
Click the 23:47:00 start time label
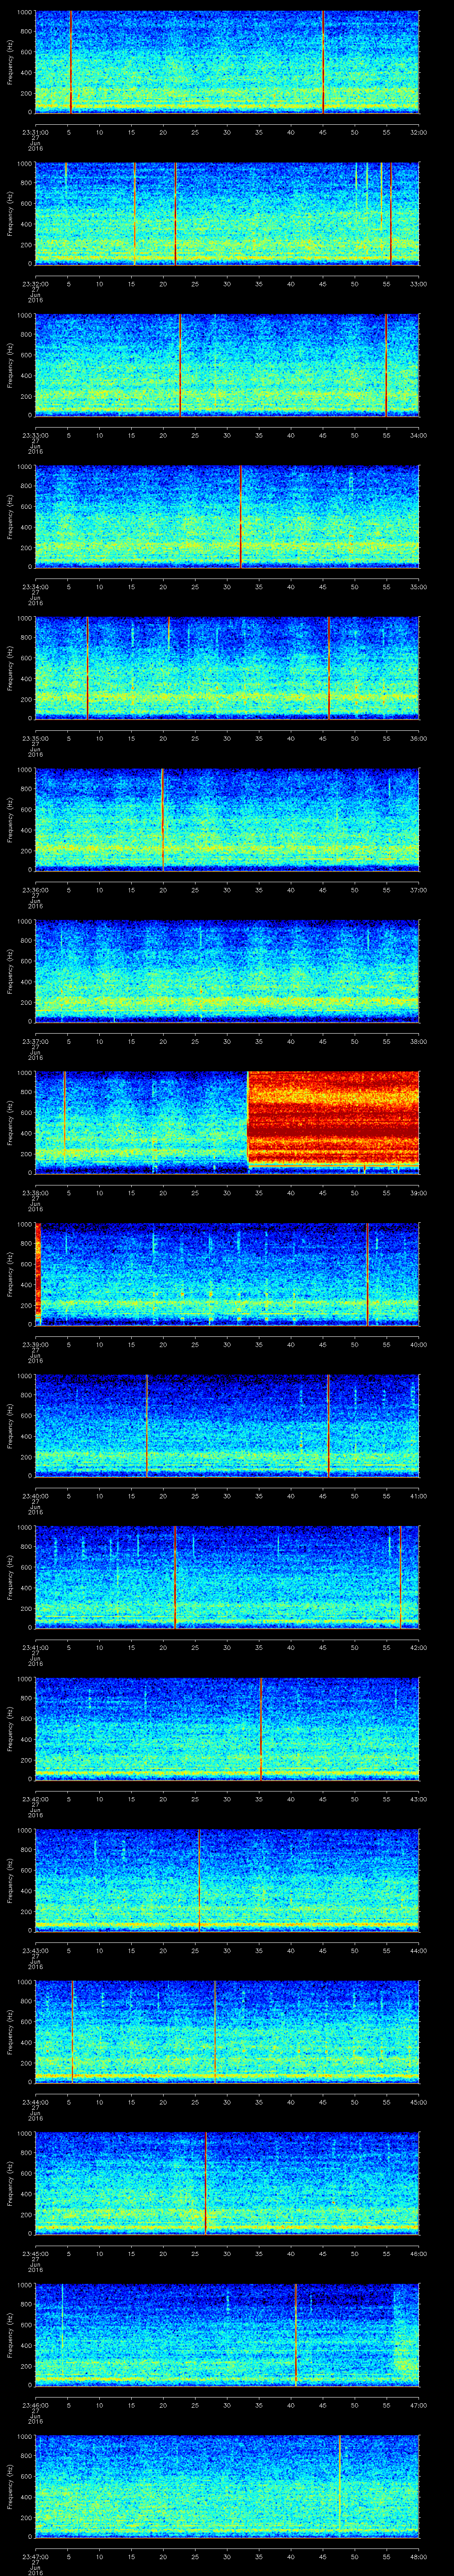point(35,2556)
